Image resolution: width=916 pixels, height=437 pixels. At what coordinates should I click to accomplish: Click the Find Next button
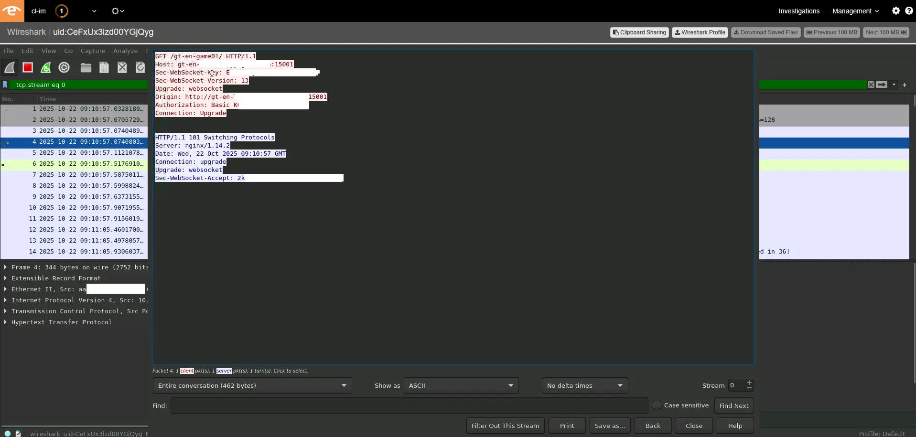734,405
